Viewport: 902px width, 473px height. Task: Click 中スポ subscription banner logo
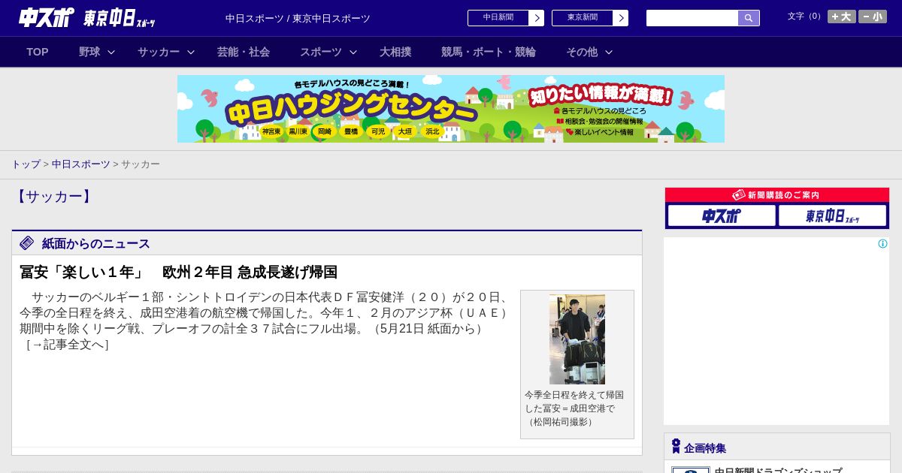pyautogui.click(x=722, y=215)
